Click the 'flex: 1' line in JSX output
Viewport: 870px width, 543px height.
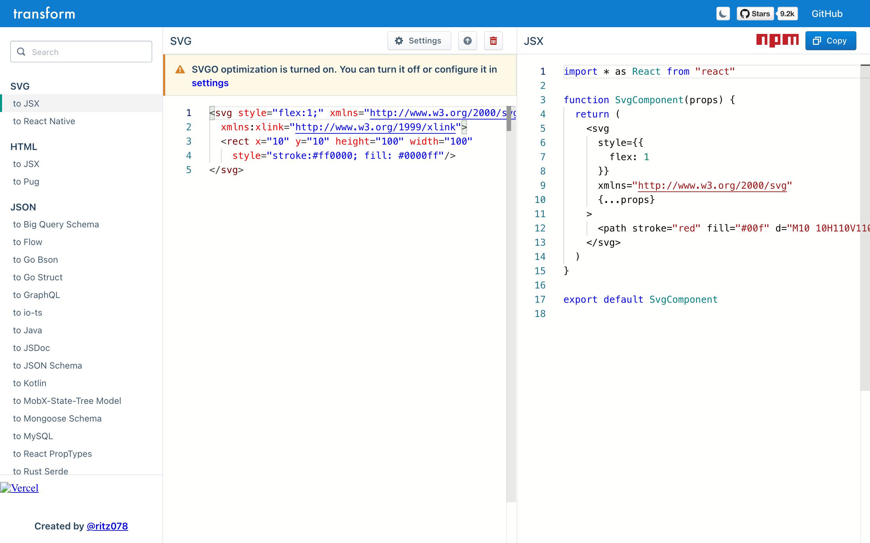[x=629, y=157]
